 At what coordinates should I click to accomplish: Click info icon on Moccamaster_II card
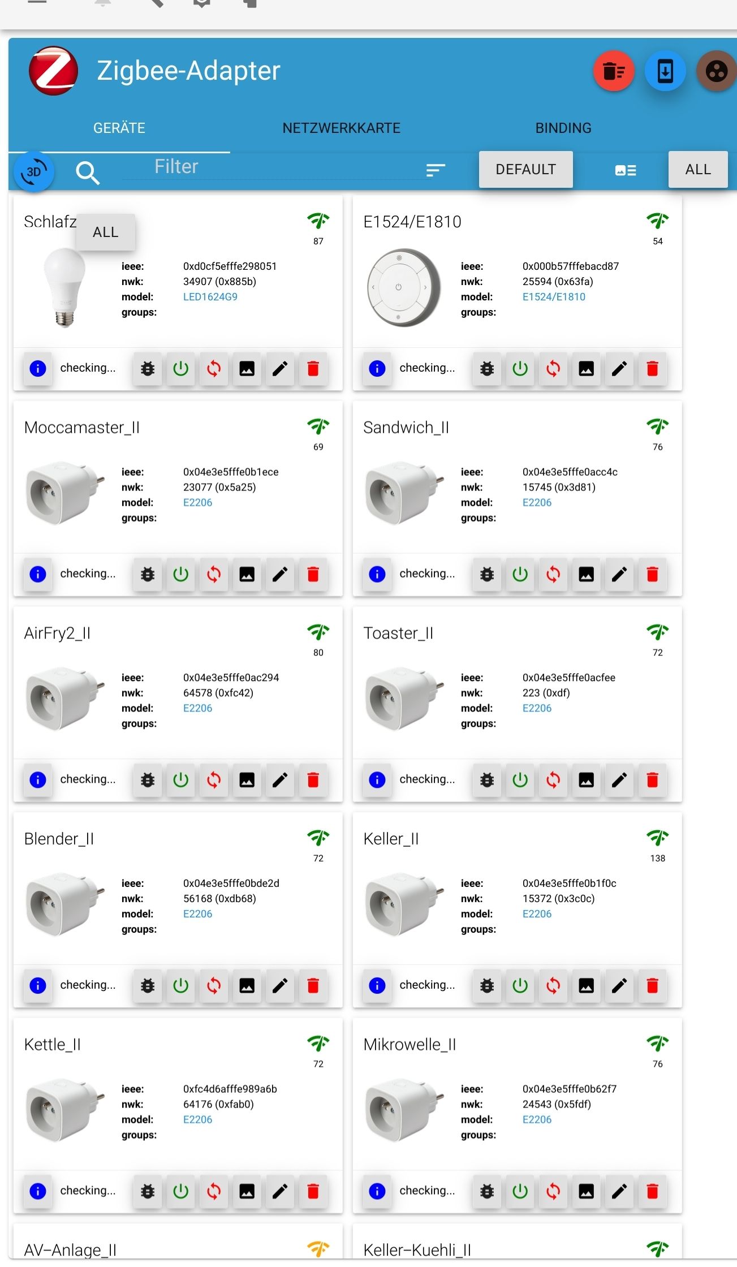(x=38, y=574)
